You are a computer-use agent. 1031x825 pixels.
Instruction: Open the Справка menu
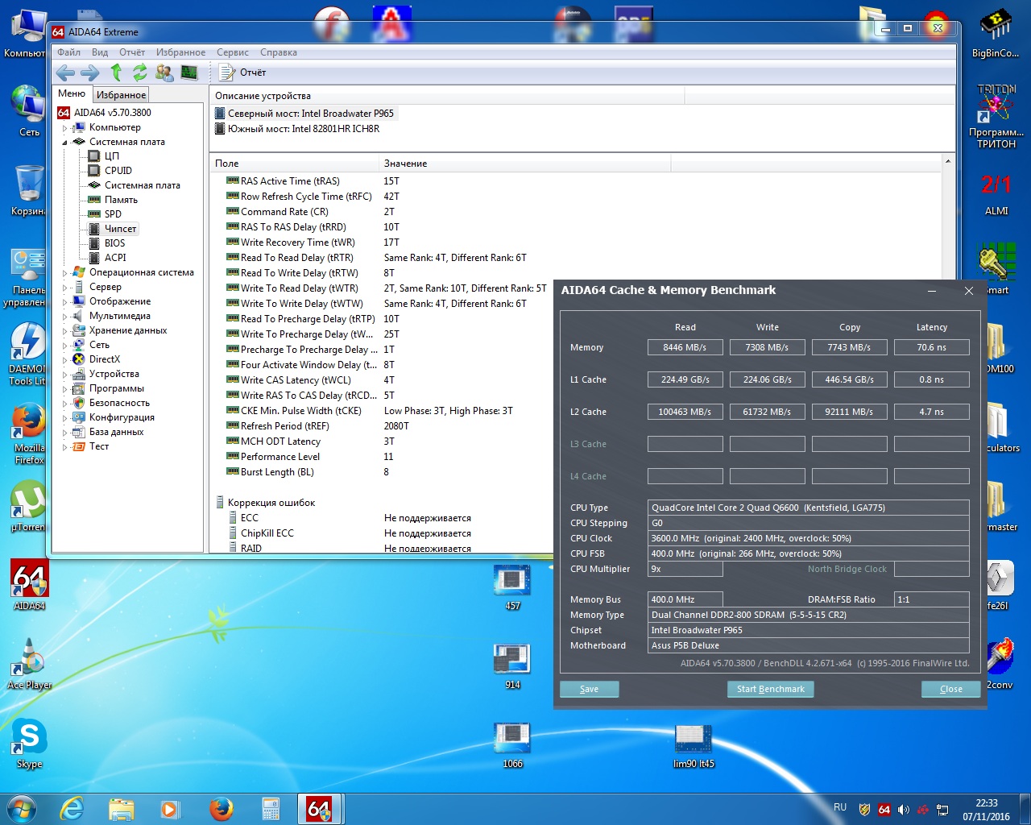[x=279, y=52]
